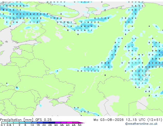Click the "Precipitation [mm]" title text
This screenshot has width=163, height=126.
tap(17, 120)
